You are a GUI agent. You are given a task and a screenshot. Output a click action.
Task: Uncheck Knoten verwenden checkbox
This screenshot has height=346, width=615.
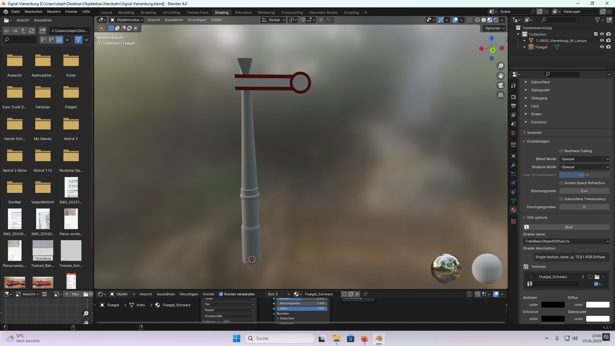click(x=221, y=294)
